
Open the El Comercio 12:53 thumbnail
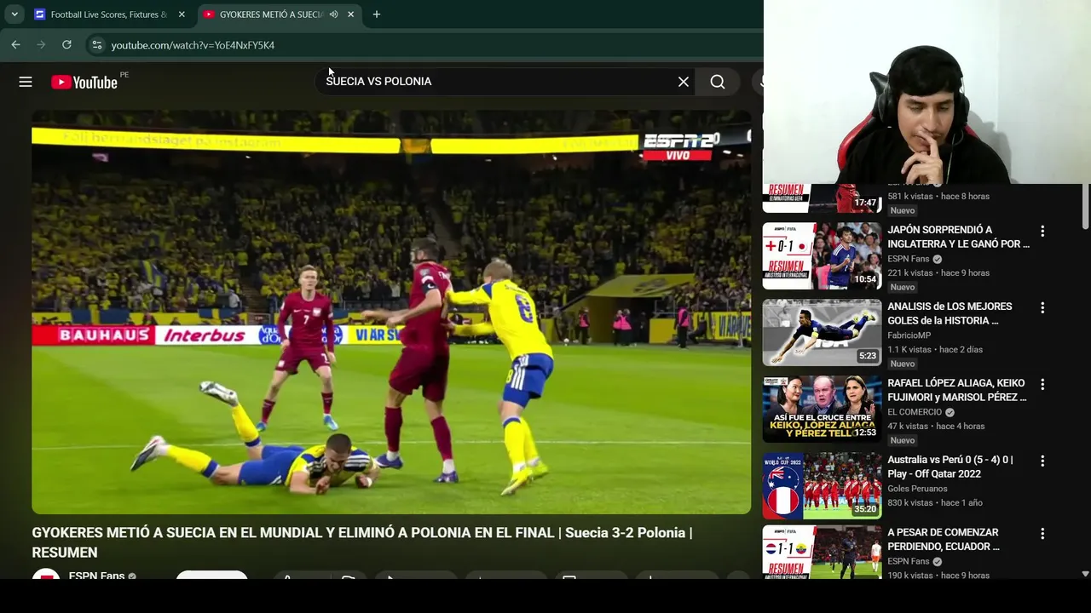pos(822,410)
